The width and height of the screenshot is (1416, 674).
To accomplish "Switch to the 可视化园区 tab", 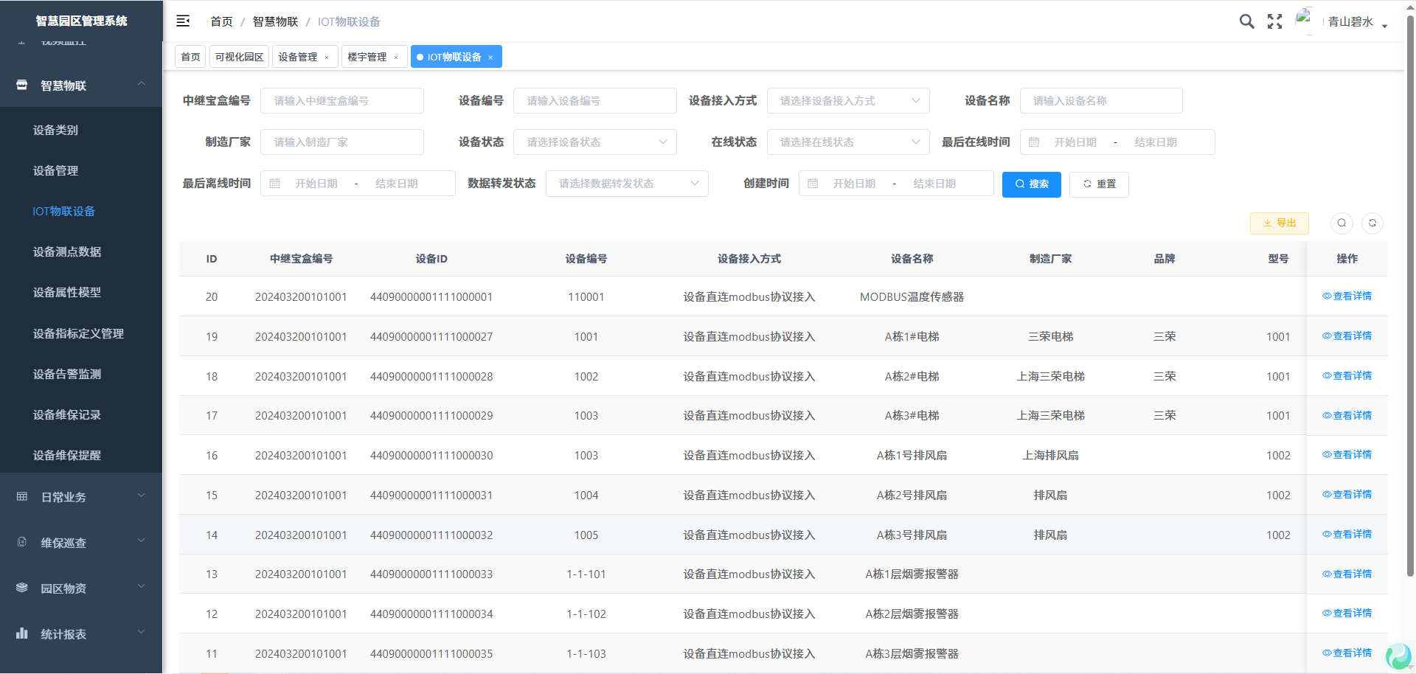I will (x=239, y=57).
